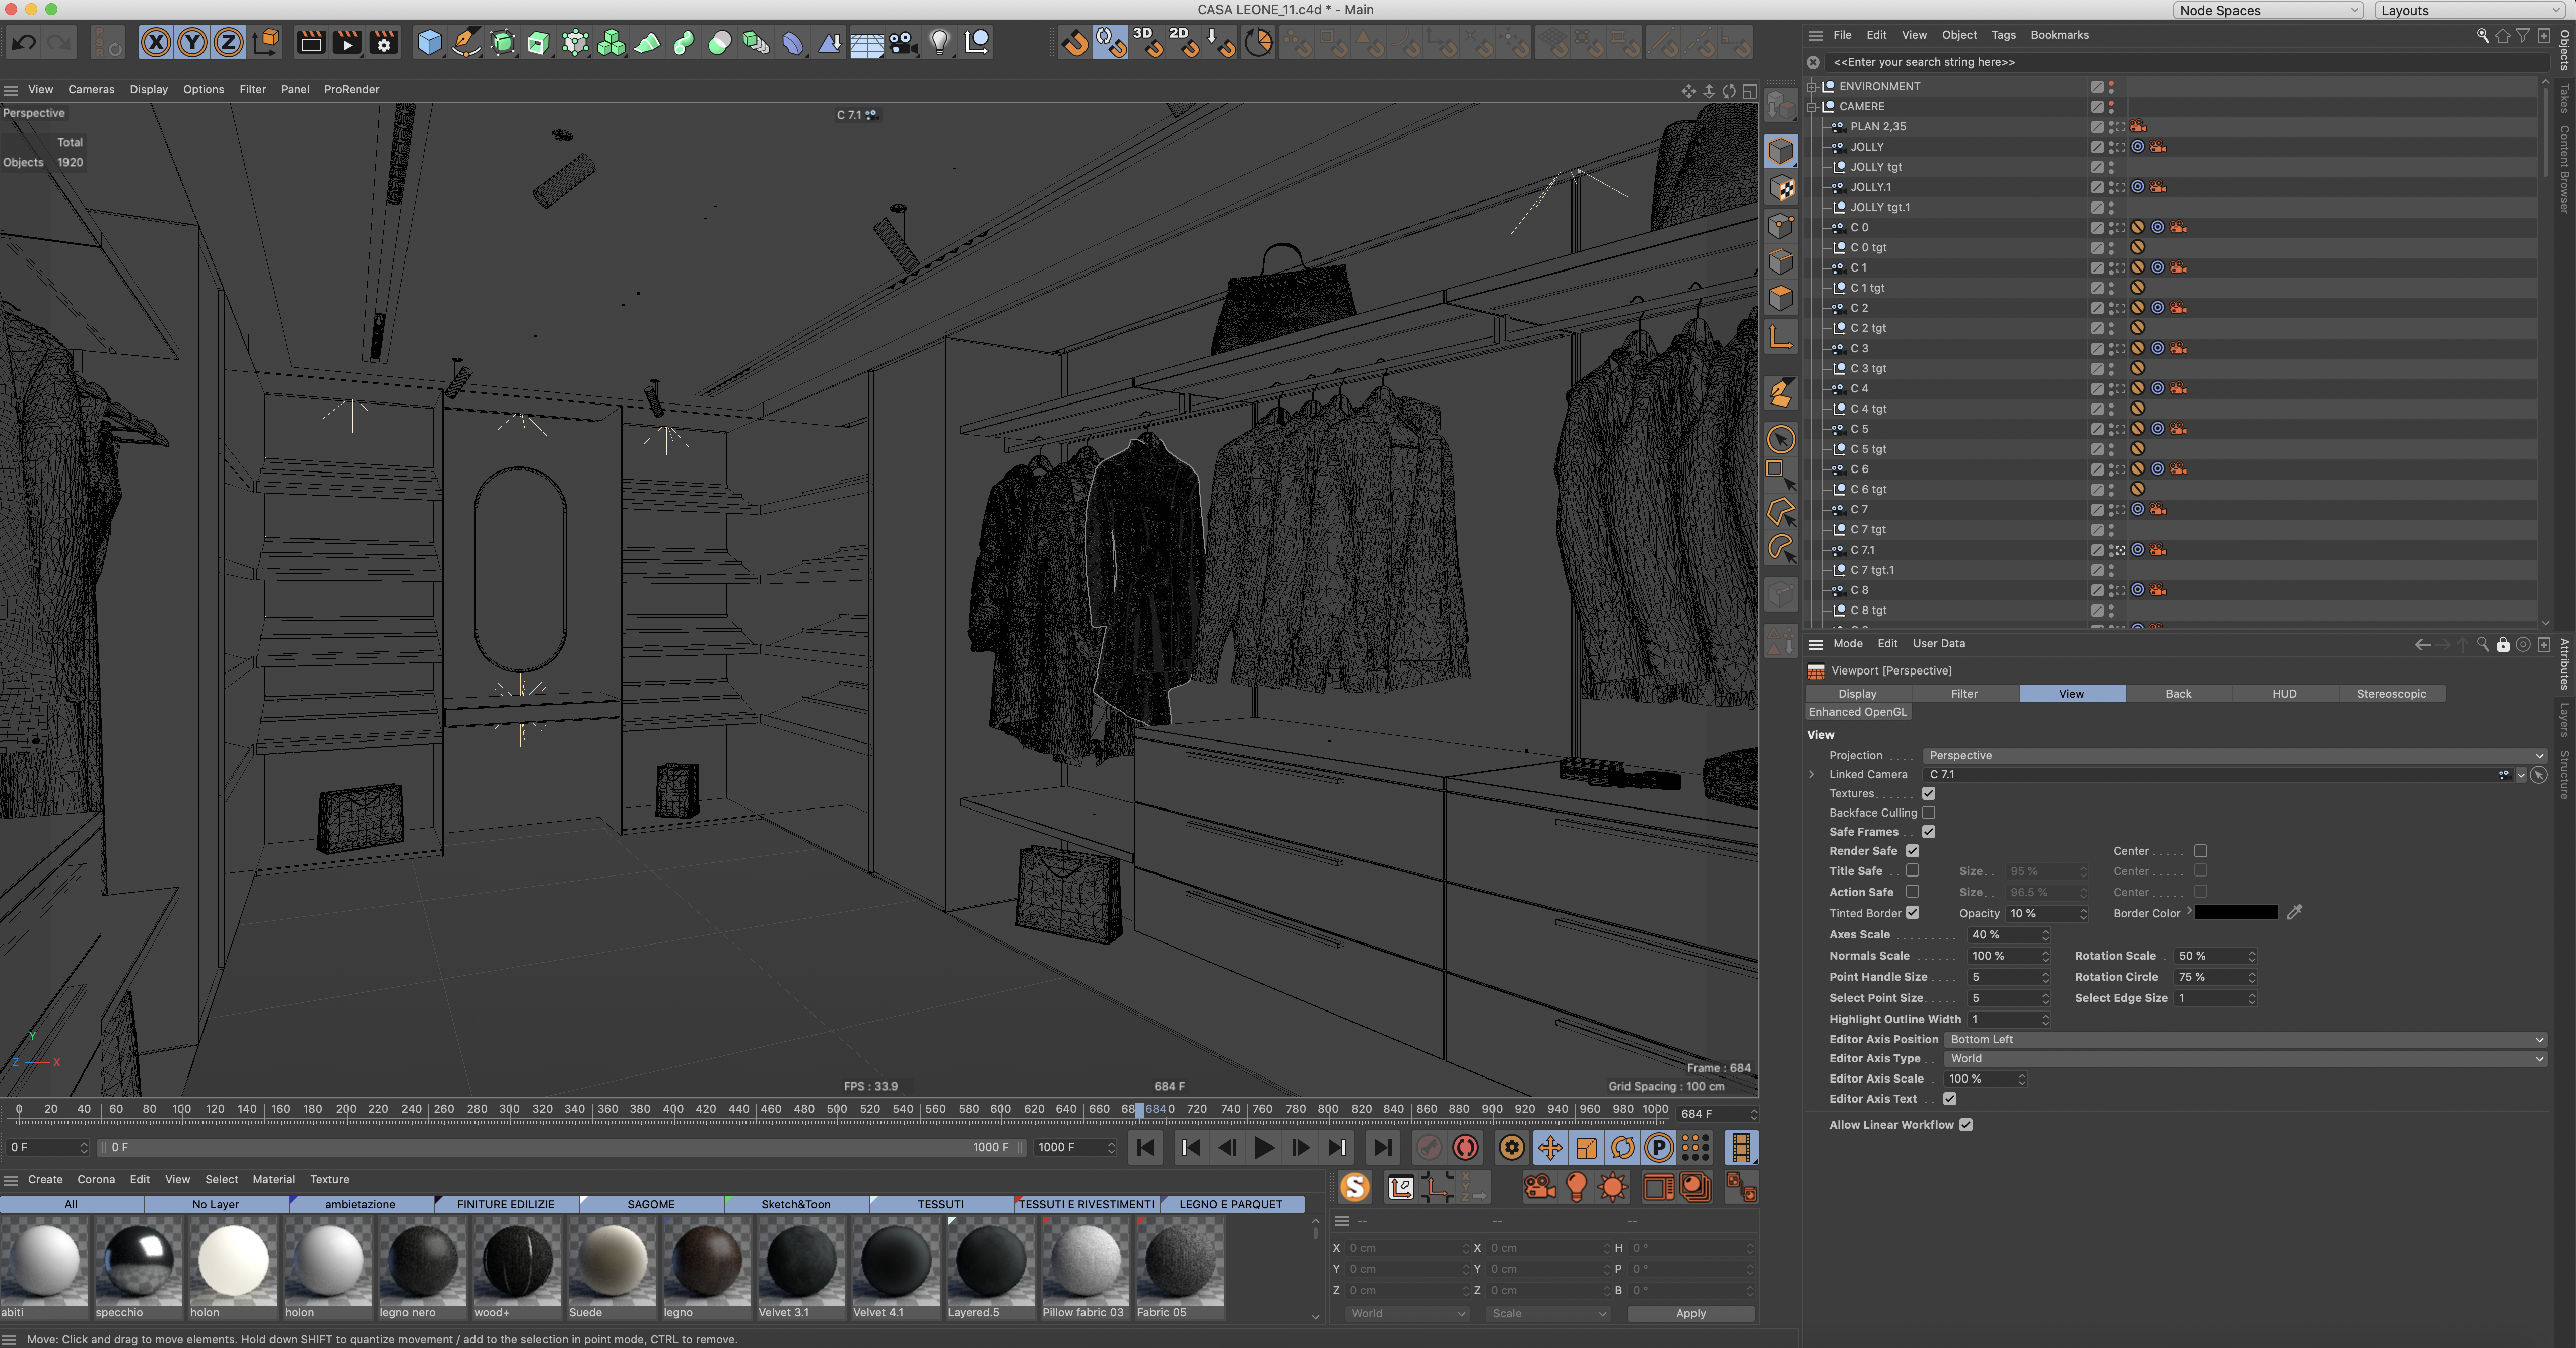The height and width of the screenshot is (1348, 2576).
Task: Click the Record Active Objects button
Action: (x=1429, y=1148)
